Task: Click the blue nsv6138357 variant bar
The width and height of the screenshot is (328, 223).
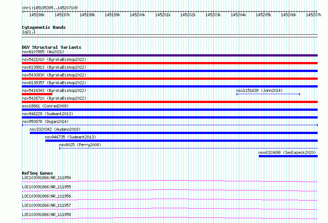Action: [x=170, y=86]
